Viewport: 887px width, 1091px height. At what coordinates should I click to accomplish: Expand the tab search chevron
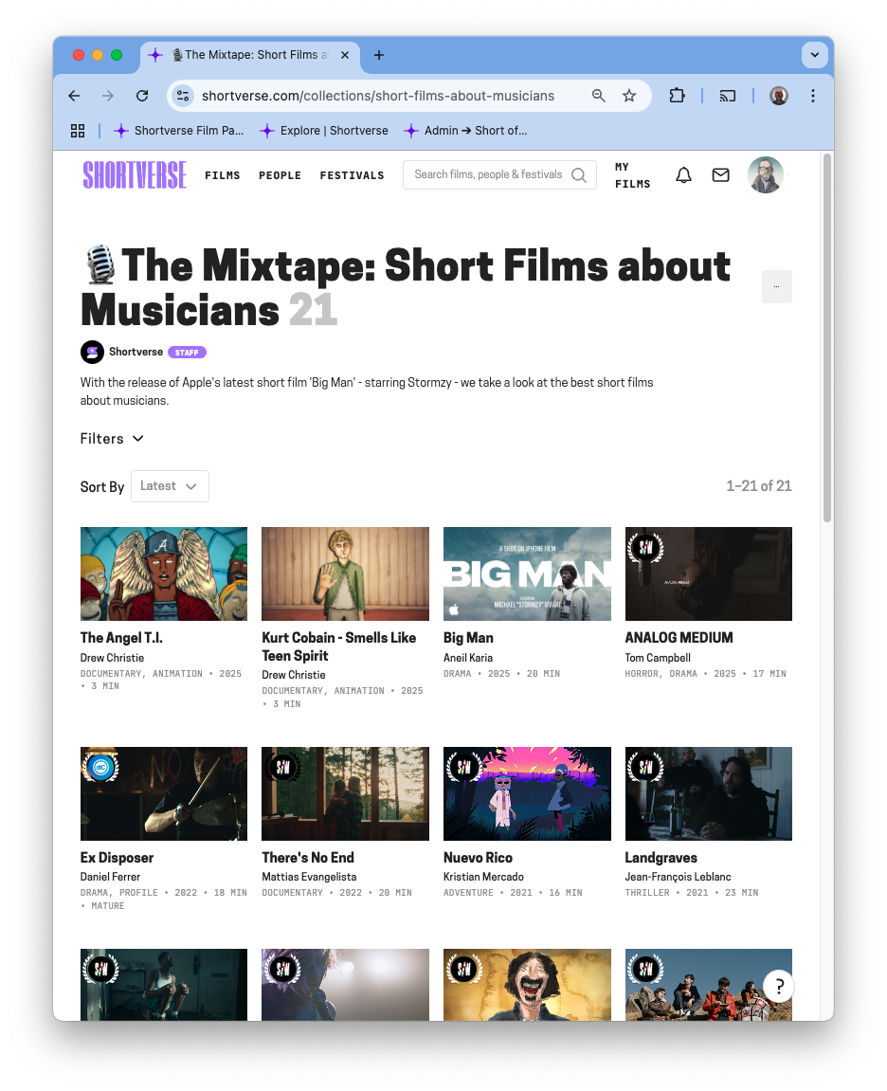coord(814,55)
